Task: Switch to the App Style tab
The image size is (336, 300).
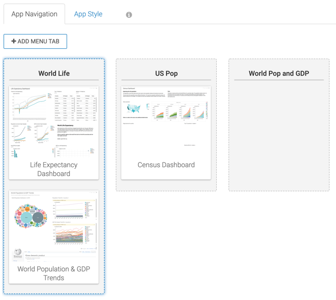Action: coord(88,14)
